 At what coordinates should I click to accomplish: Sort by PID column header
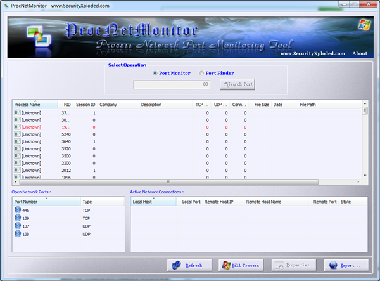click(65, 104)
